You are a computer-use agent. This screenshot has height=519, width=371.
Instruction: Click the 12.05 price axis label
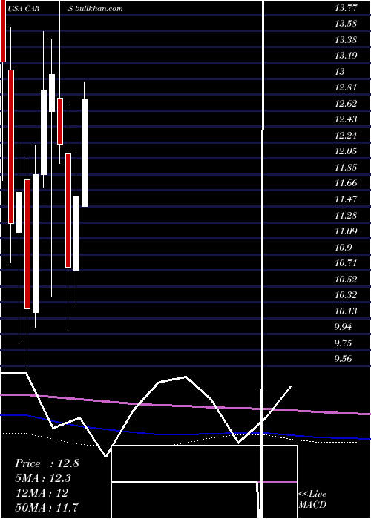(x=347, y=151)
